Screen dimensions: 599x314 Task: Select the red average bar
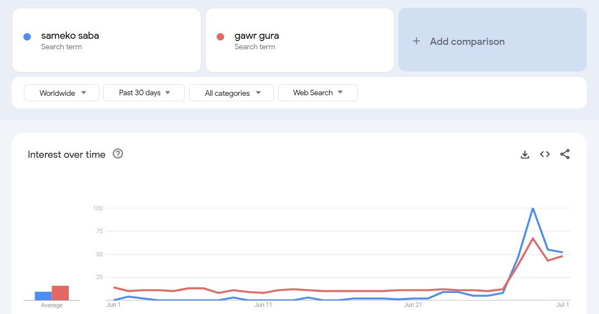[60, 293]
